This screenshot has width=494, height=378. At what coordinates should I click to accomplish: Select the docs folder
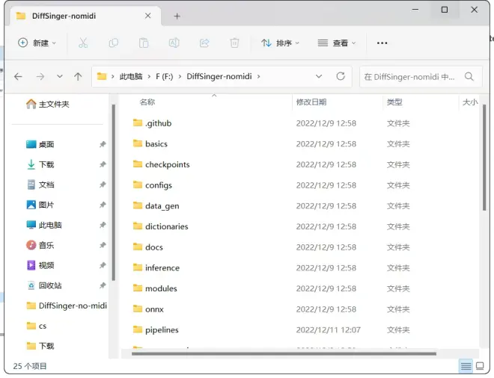pyautogui.click(x=147, y=247)
